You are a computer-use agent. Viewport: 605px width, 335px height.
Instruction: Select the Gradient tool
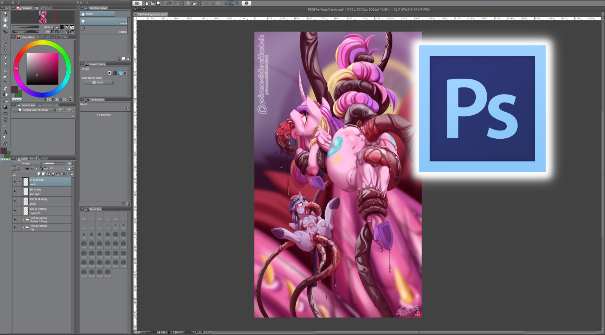click(x=5, y=107)
